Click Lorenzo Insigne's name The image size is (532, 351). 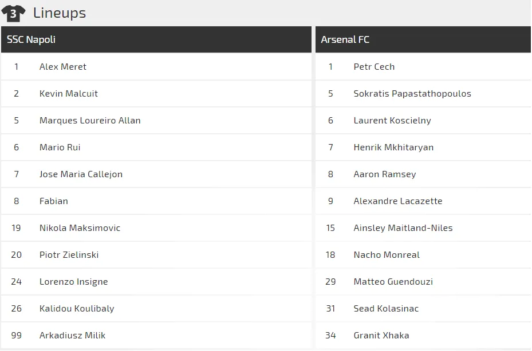point(73,282)
